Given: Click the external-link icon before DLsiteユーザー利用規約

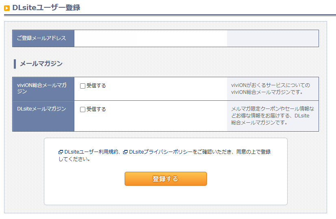Looking at the screenshot, I should pyautogui.click(x=61, y=152).
